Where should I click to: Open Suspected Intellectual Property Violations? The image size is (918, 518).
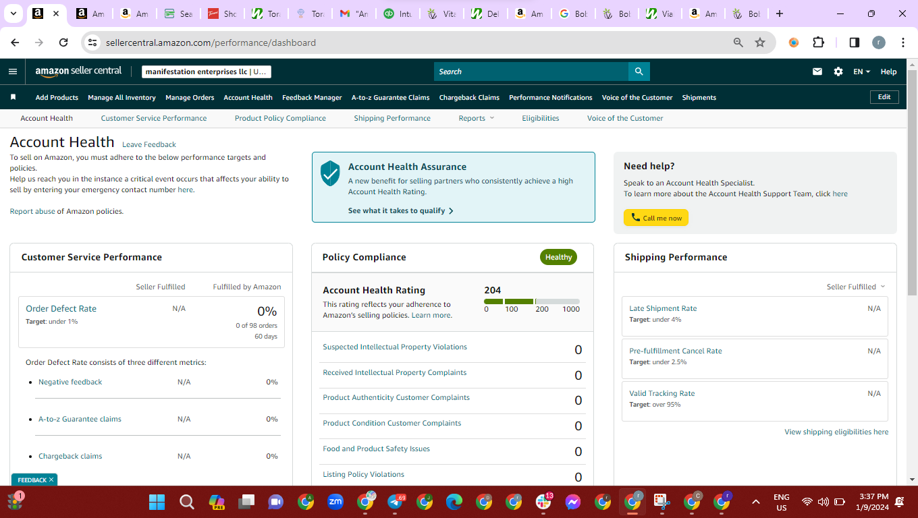tap(395, 347)
